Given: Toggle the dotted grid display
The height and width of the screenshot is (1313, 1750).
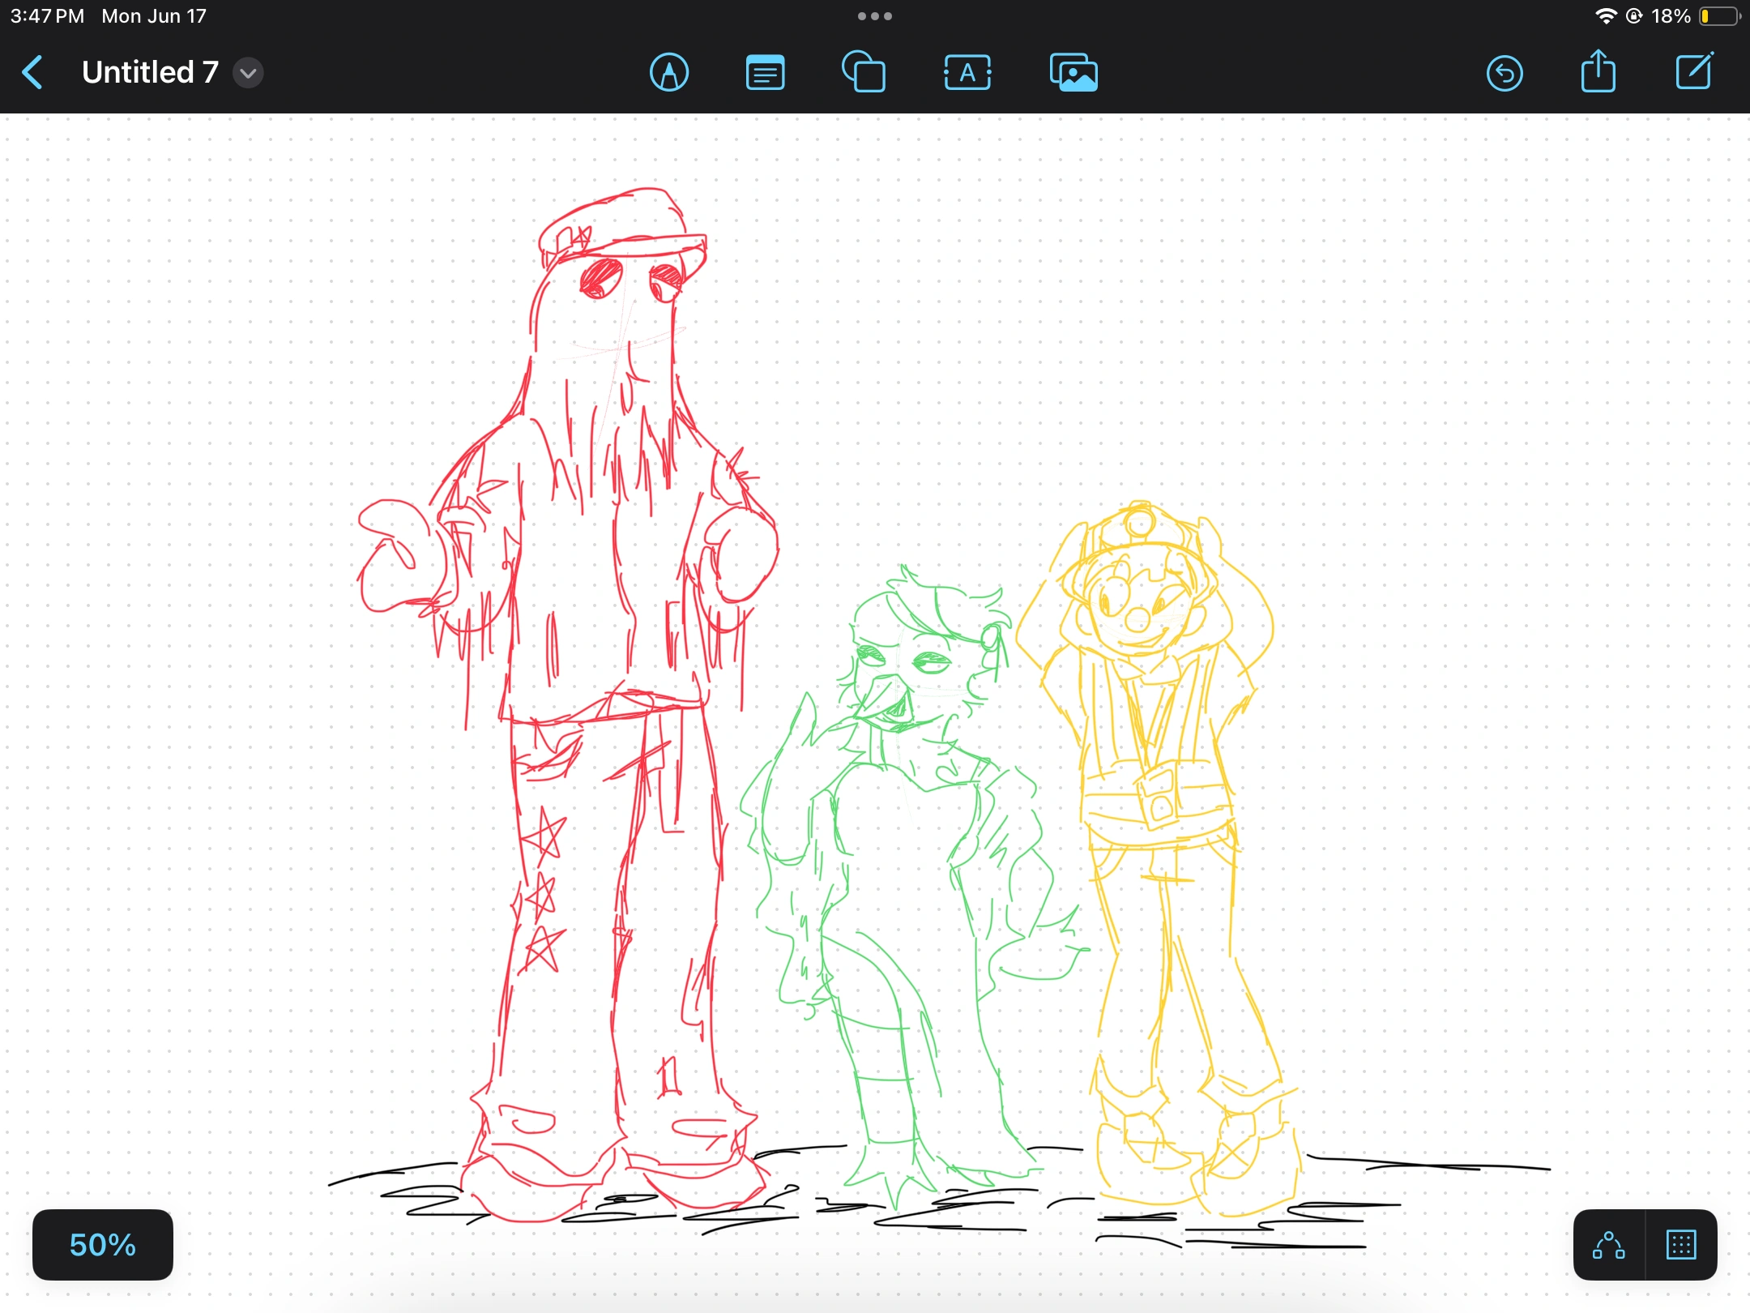Looking at the screenshot, I should pyautogui.click(x=1681, y=1245).
